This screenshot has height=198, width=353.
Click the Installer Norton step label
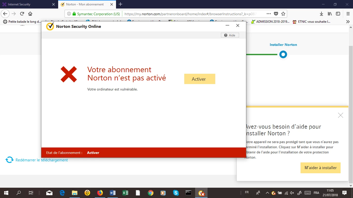point(283,45)
